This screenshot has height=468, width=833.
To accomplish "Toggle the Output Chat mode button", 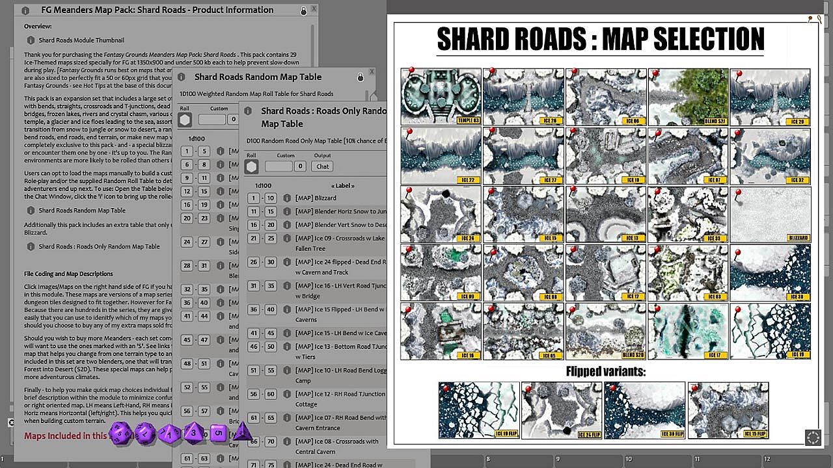I will point(323,166).
